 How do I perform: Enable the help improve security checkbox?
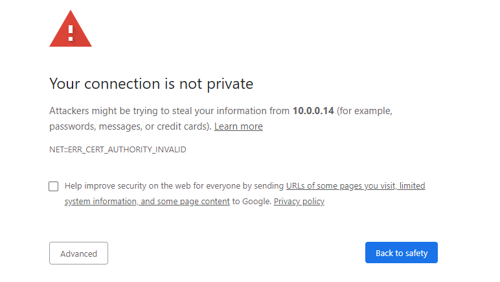click(x=54, y=186)
